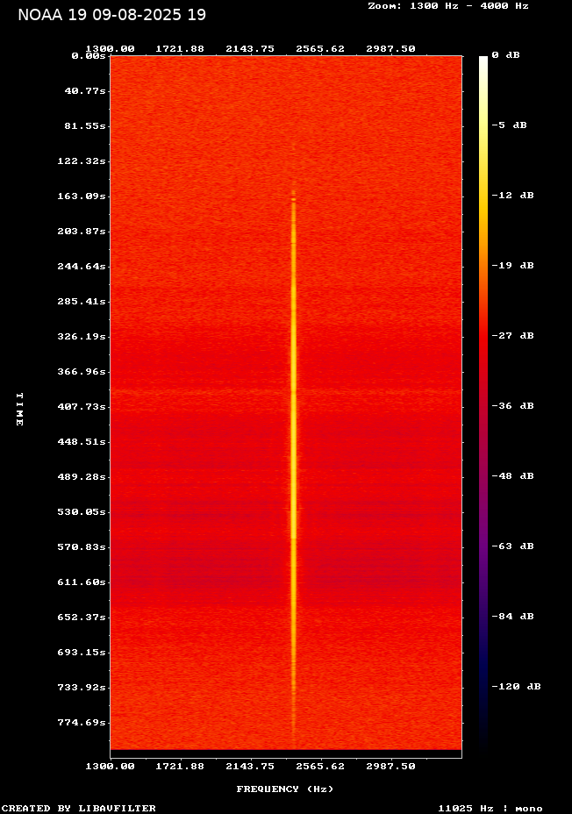Click the -5 dB colorbar label
Screen dimensions: 572x814
[x=509, y=125]
